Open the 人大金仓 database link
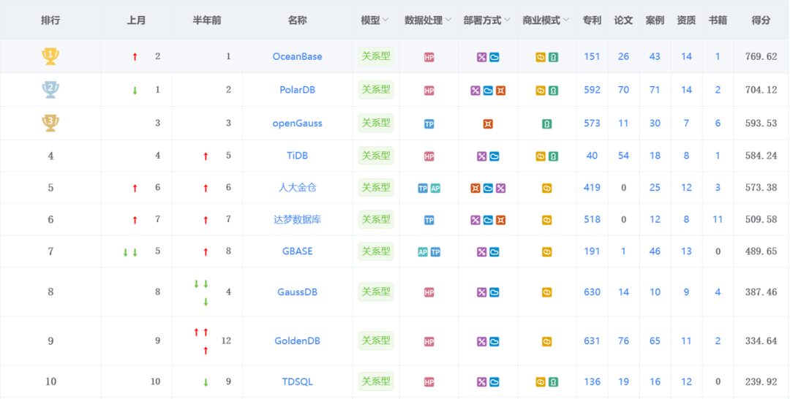The height and width of the screenshot is (399, 790). point(297,188)
